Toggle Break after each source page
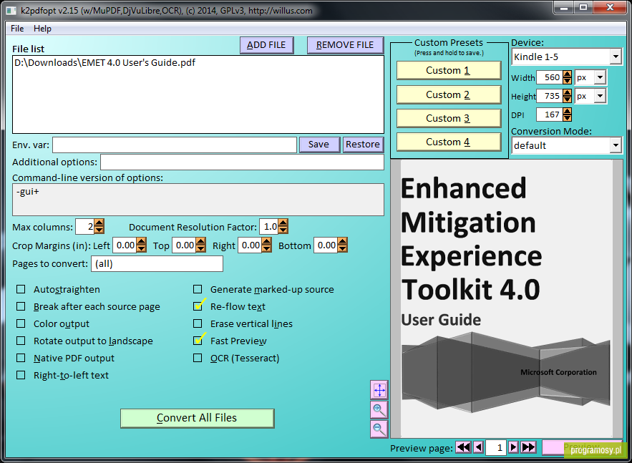Image resolution: width=632 pixels, height=463 pixels. (21, 307)
